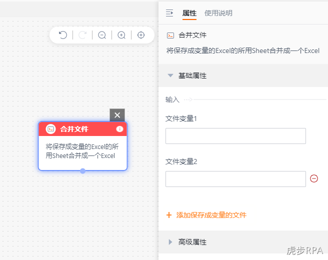
Task: Click the redo arrow icon
Action: click(82, 35)
